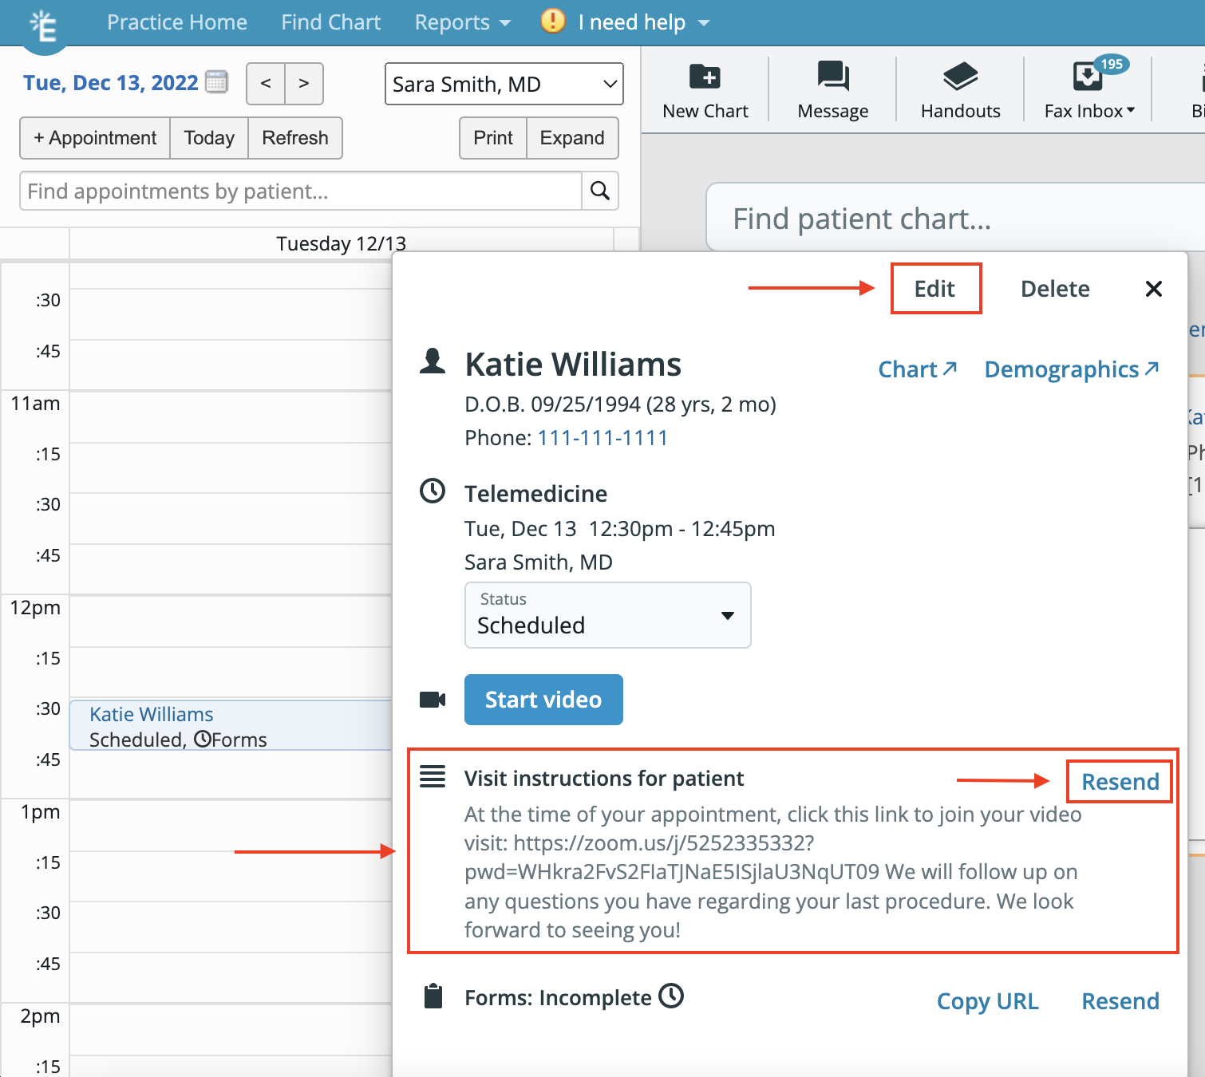1205x1077 pixels.
Task: Click the Find appointments by patient field
Action: pyautogui.click(x=301, y=191)
